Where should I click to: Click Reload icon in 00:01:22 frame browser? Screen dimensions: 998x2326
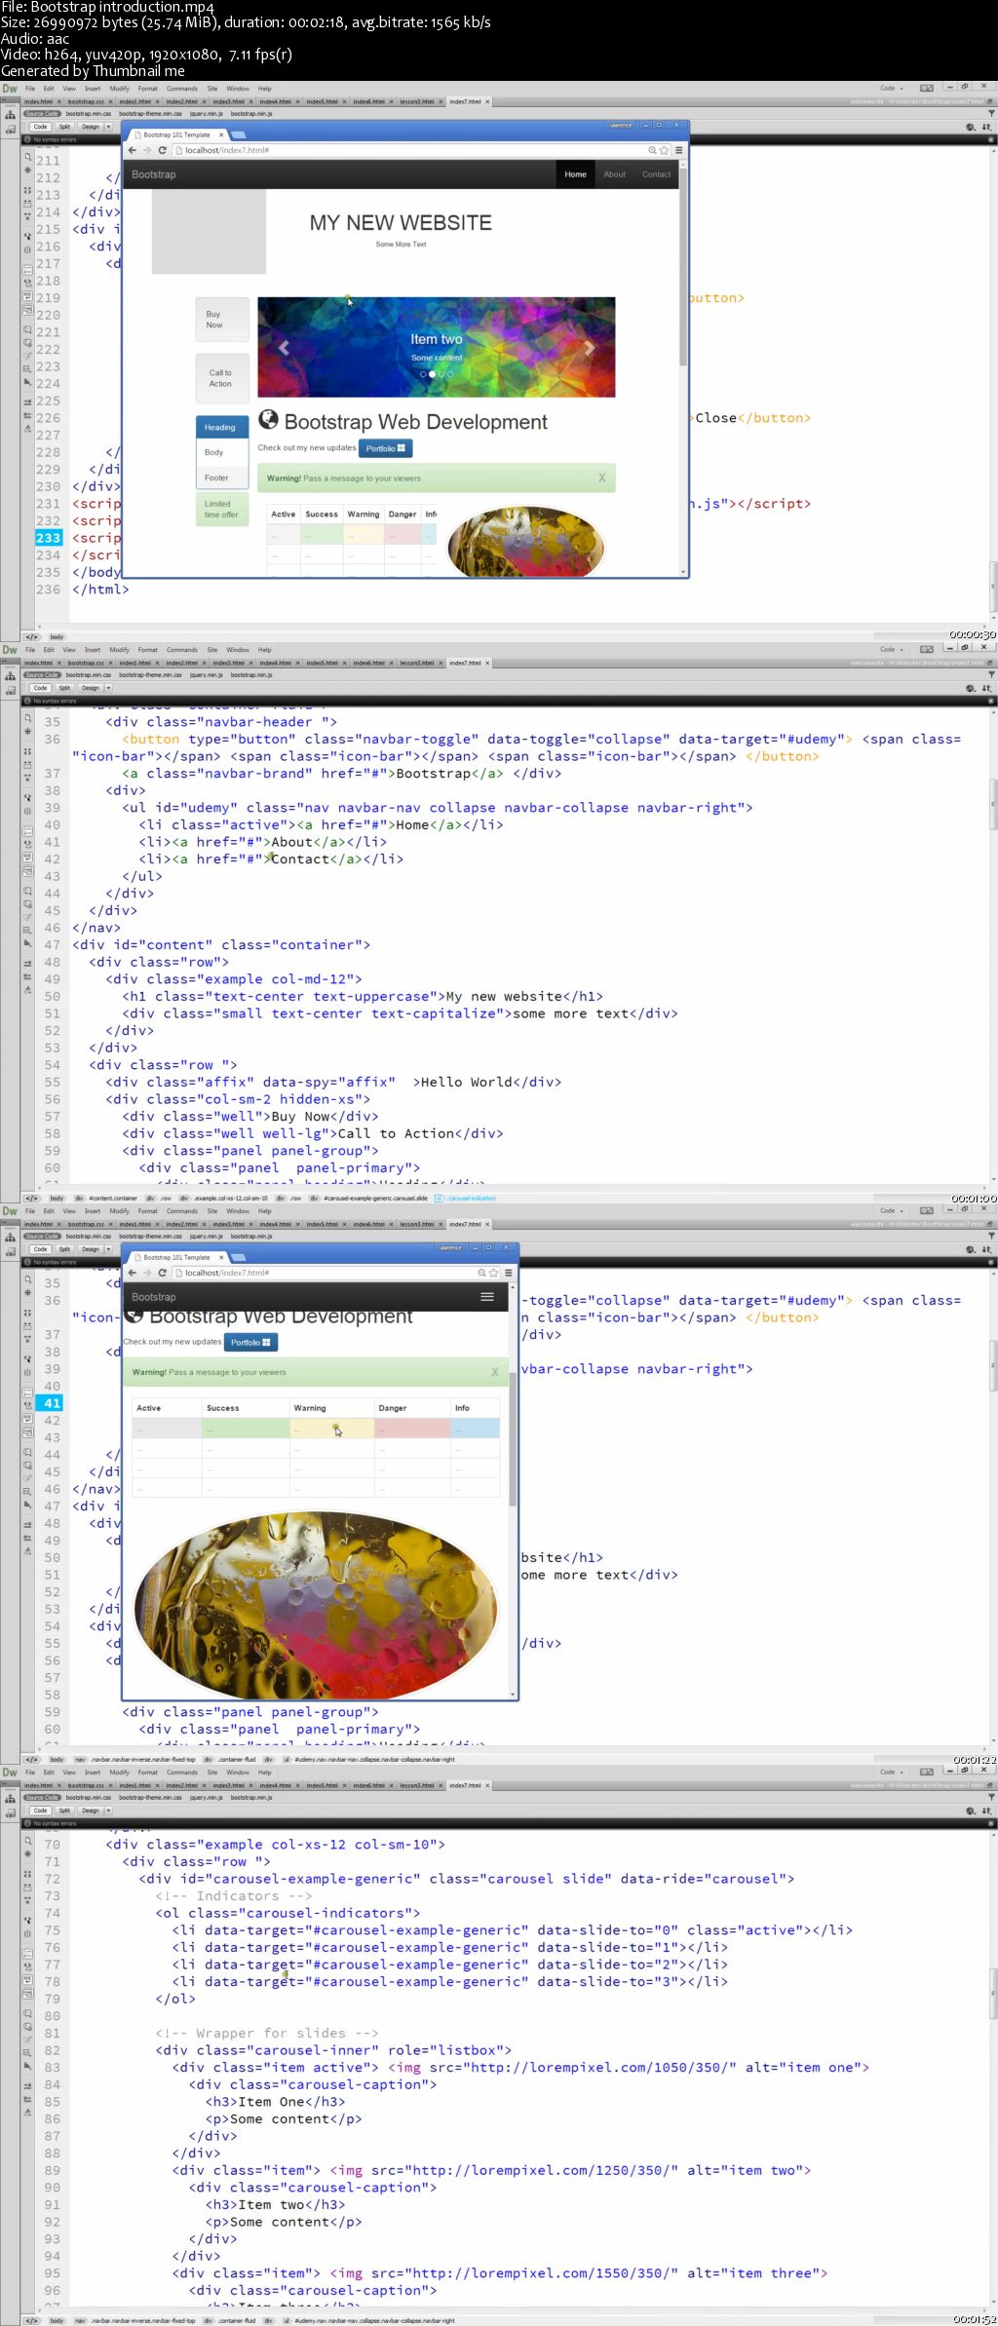[162, 1273]
